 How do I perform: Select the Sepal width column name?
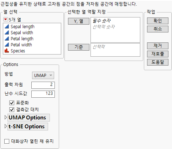click(x=22, y=33)
